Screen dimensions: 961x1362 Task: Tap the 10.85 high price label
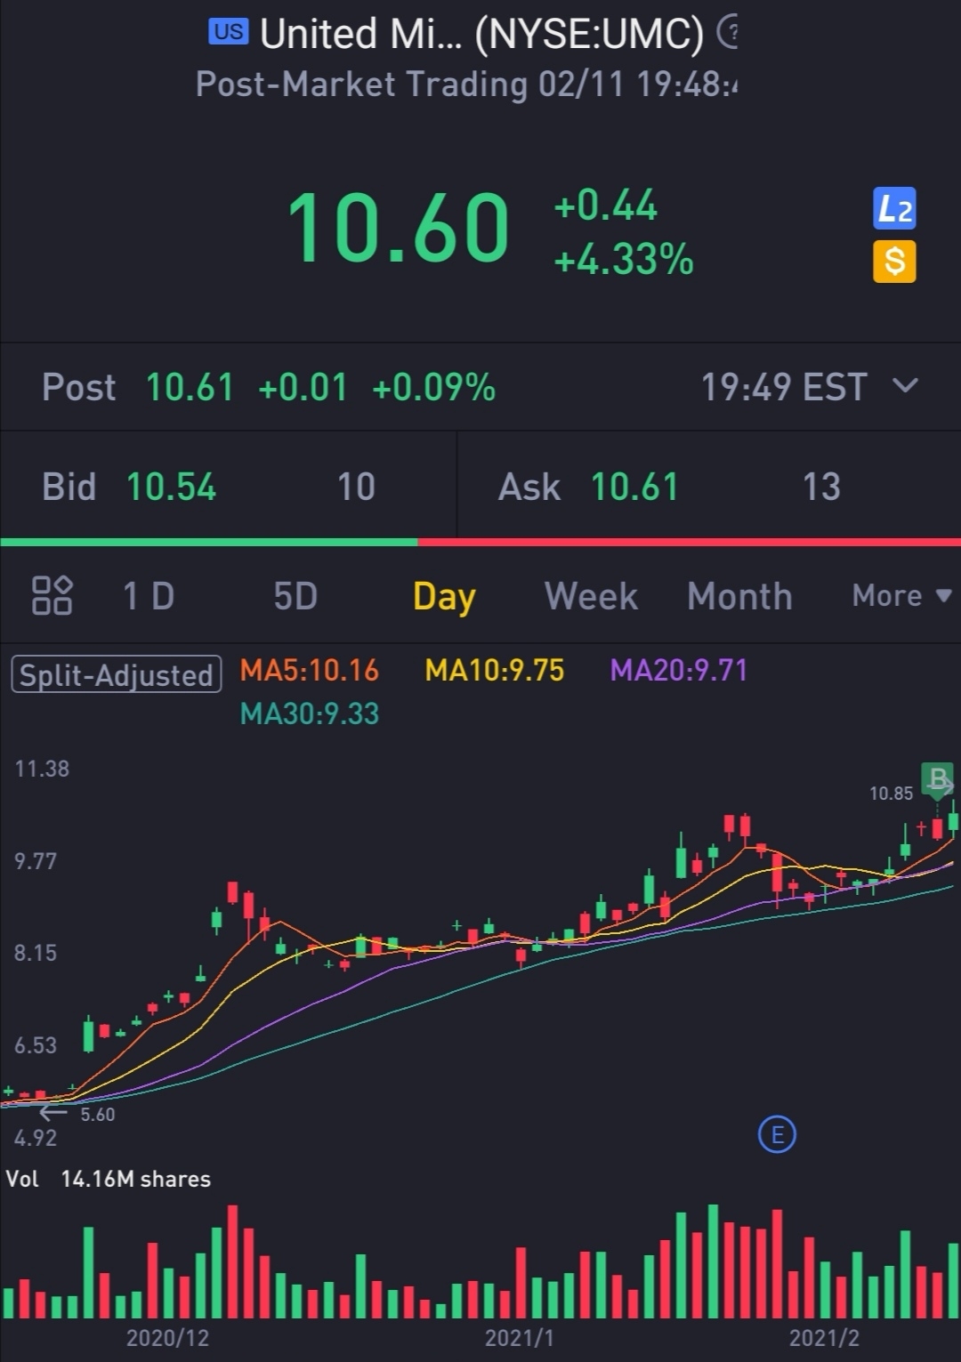pyautogui.click(x=891, y=793)
